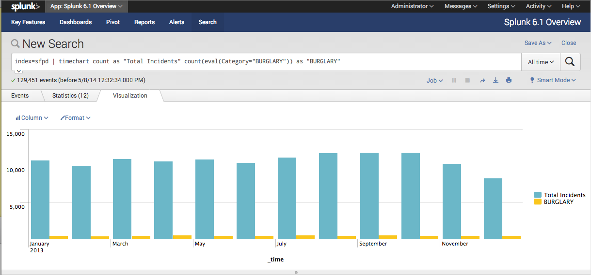Click January Total Incidents bar
This screenshot has width=591, height=275.
[x=40, y=200]
